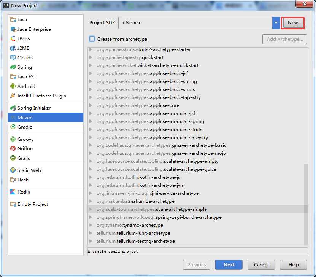The height and width of the screenshot is (277, 316).
Task: Click the Spring leaf icon
Action: coord(13,67)
